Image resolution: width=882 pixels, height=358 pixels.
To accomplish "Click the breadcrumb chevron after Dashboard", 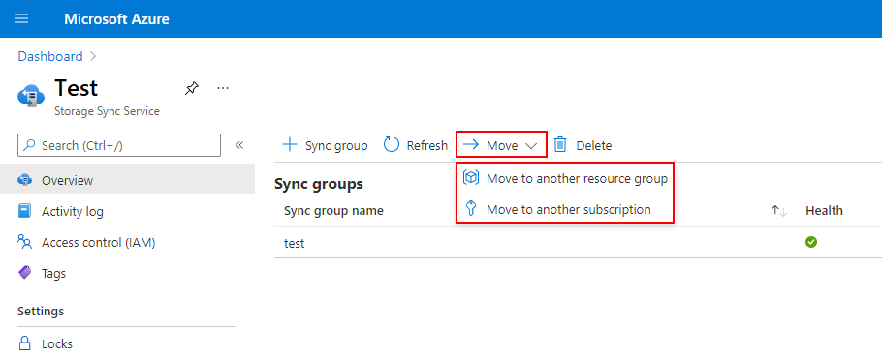I will pos(93,56).
